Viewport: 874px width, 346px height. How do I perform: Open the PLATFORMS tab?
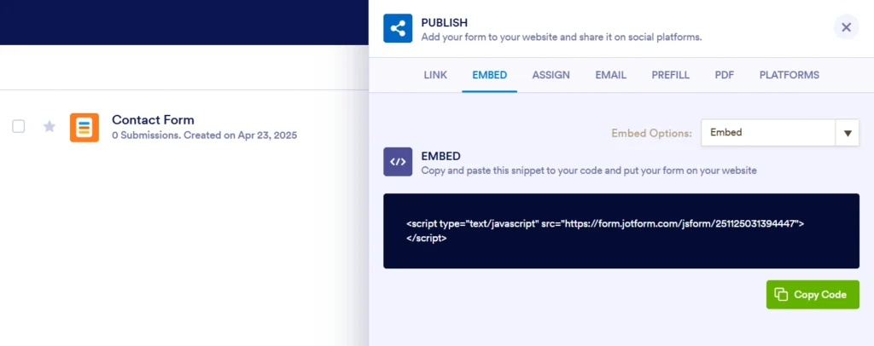point(790,75)
